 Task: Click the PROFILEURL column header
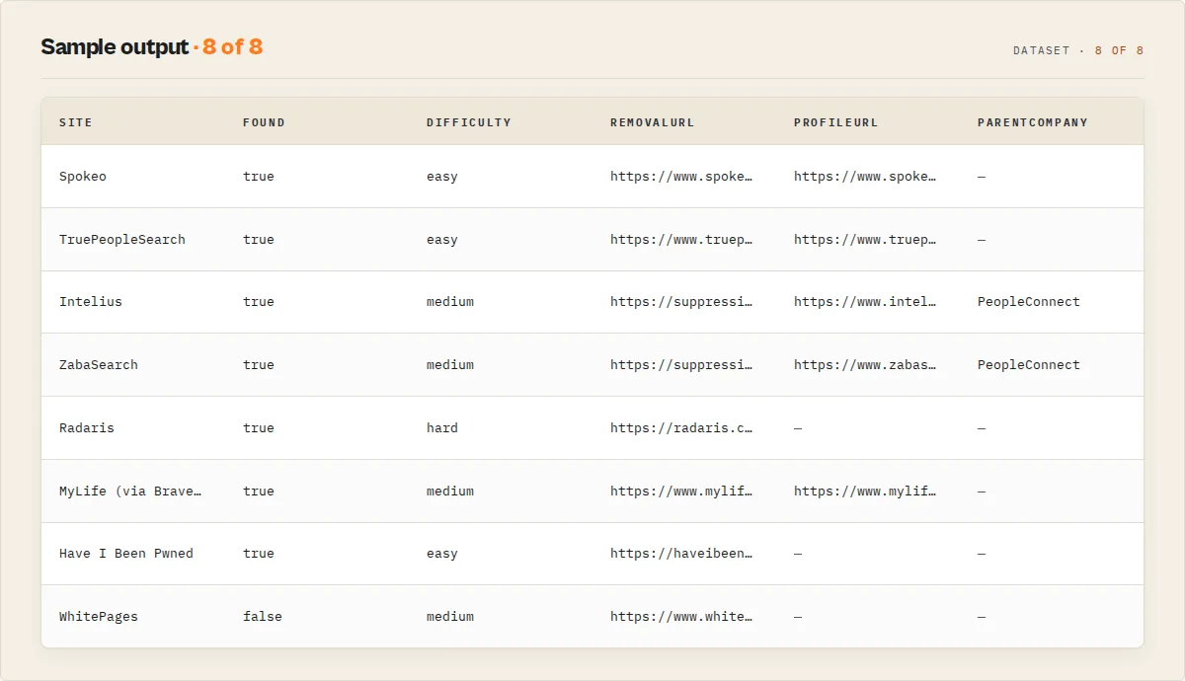[836, 122]
